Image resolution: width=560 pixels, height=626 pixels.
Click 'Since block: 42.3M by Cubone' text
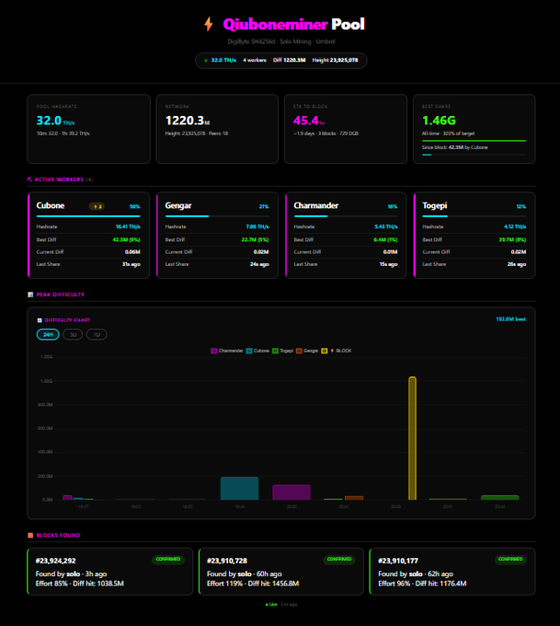click(454, 147)
